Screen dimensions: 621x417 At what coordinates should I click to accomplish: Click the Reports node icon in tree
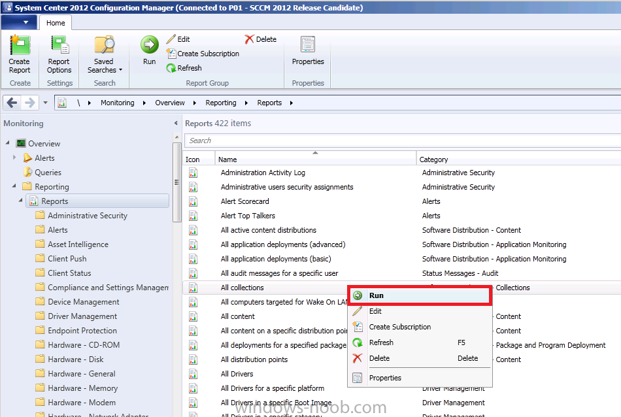click(33, 201)
